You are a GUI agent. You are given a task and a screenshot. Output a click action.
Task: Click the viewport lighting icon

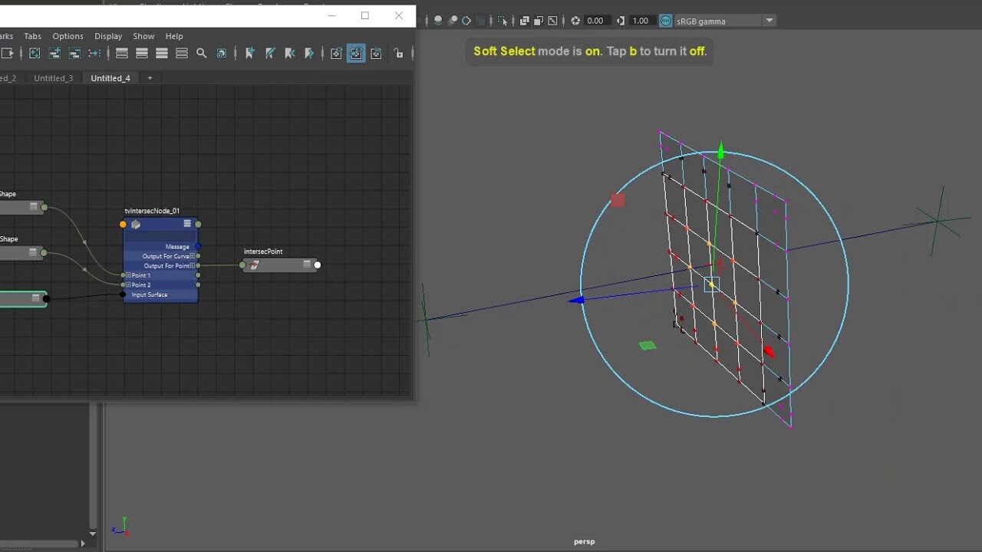pos(437,21)
